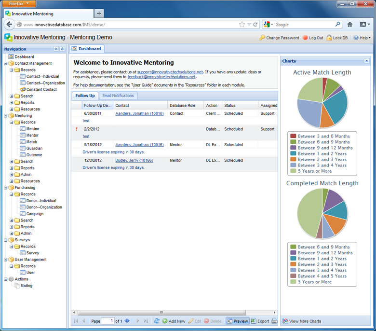Click the printer icon in grid toolbar

click(x=274, y=321)
